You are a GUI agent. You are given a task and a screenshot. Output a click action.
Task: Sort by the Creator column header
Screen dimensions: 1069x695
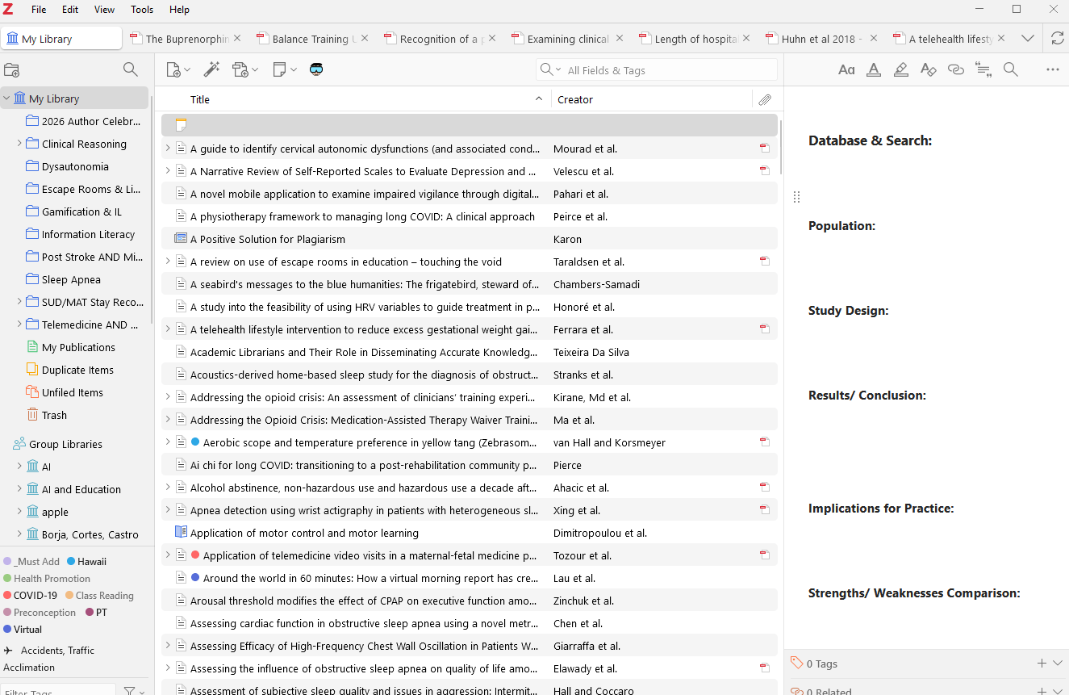pos(652,99)
